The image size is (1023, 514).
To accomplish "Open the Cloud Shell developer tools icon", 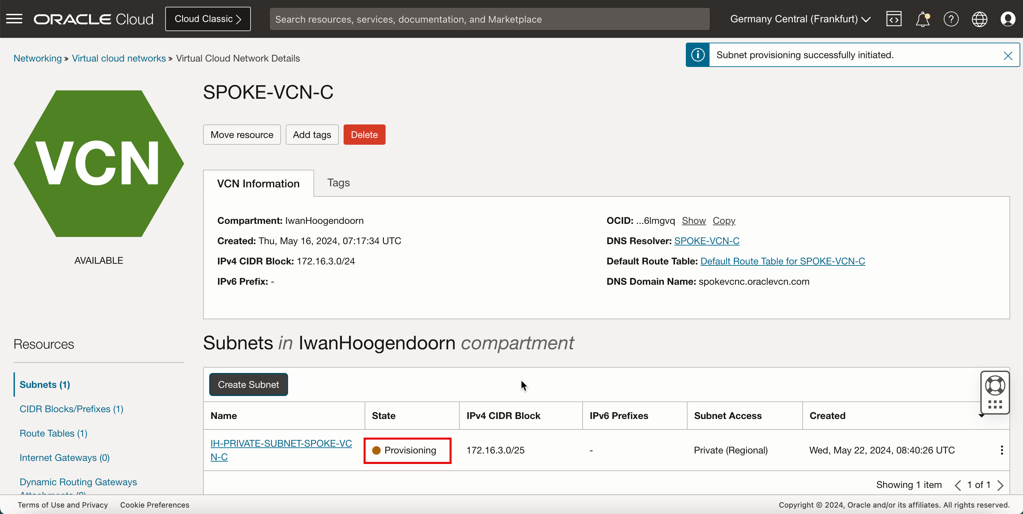I will (894, 19).
